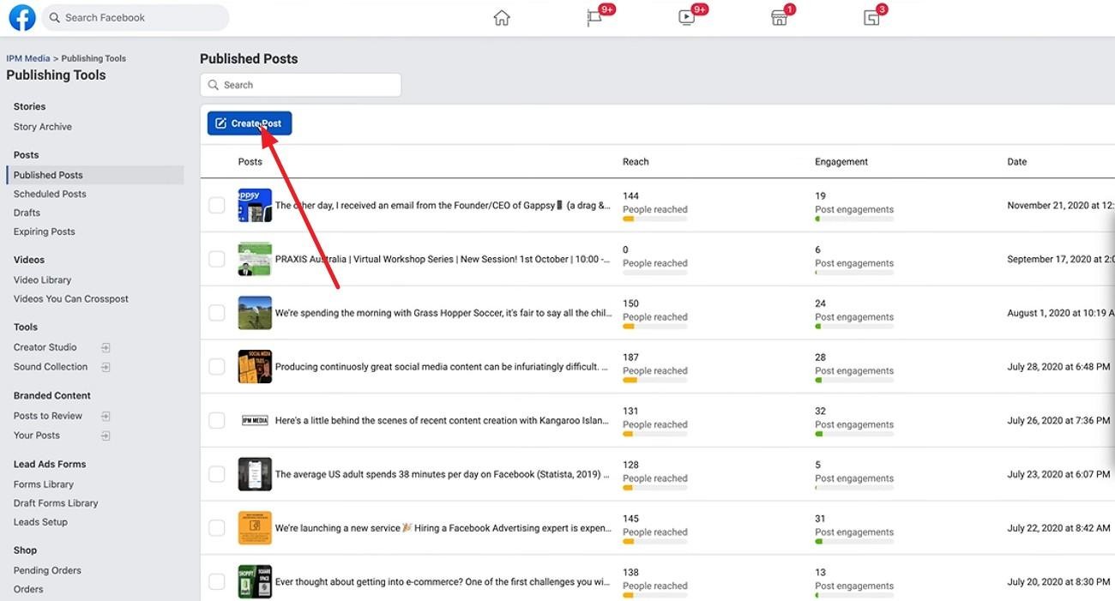Open Pending Orders under Shop
Viewport: 1115px width, 601px height.
point(47,570)
